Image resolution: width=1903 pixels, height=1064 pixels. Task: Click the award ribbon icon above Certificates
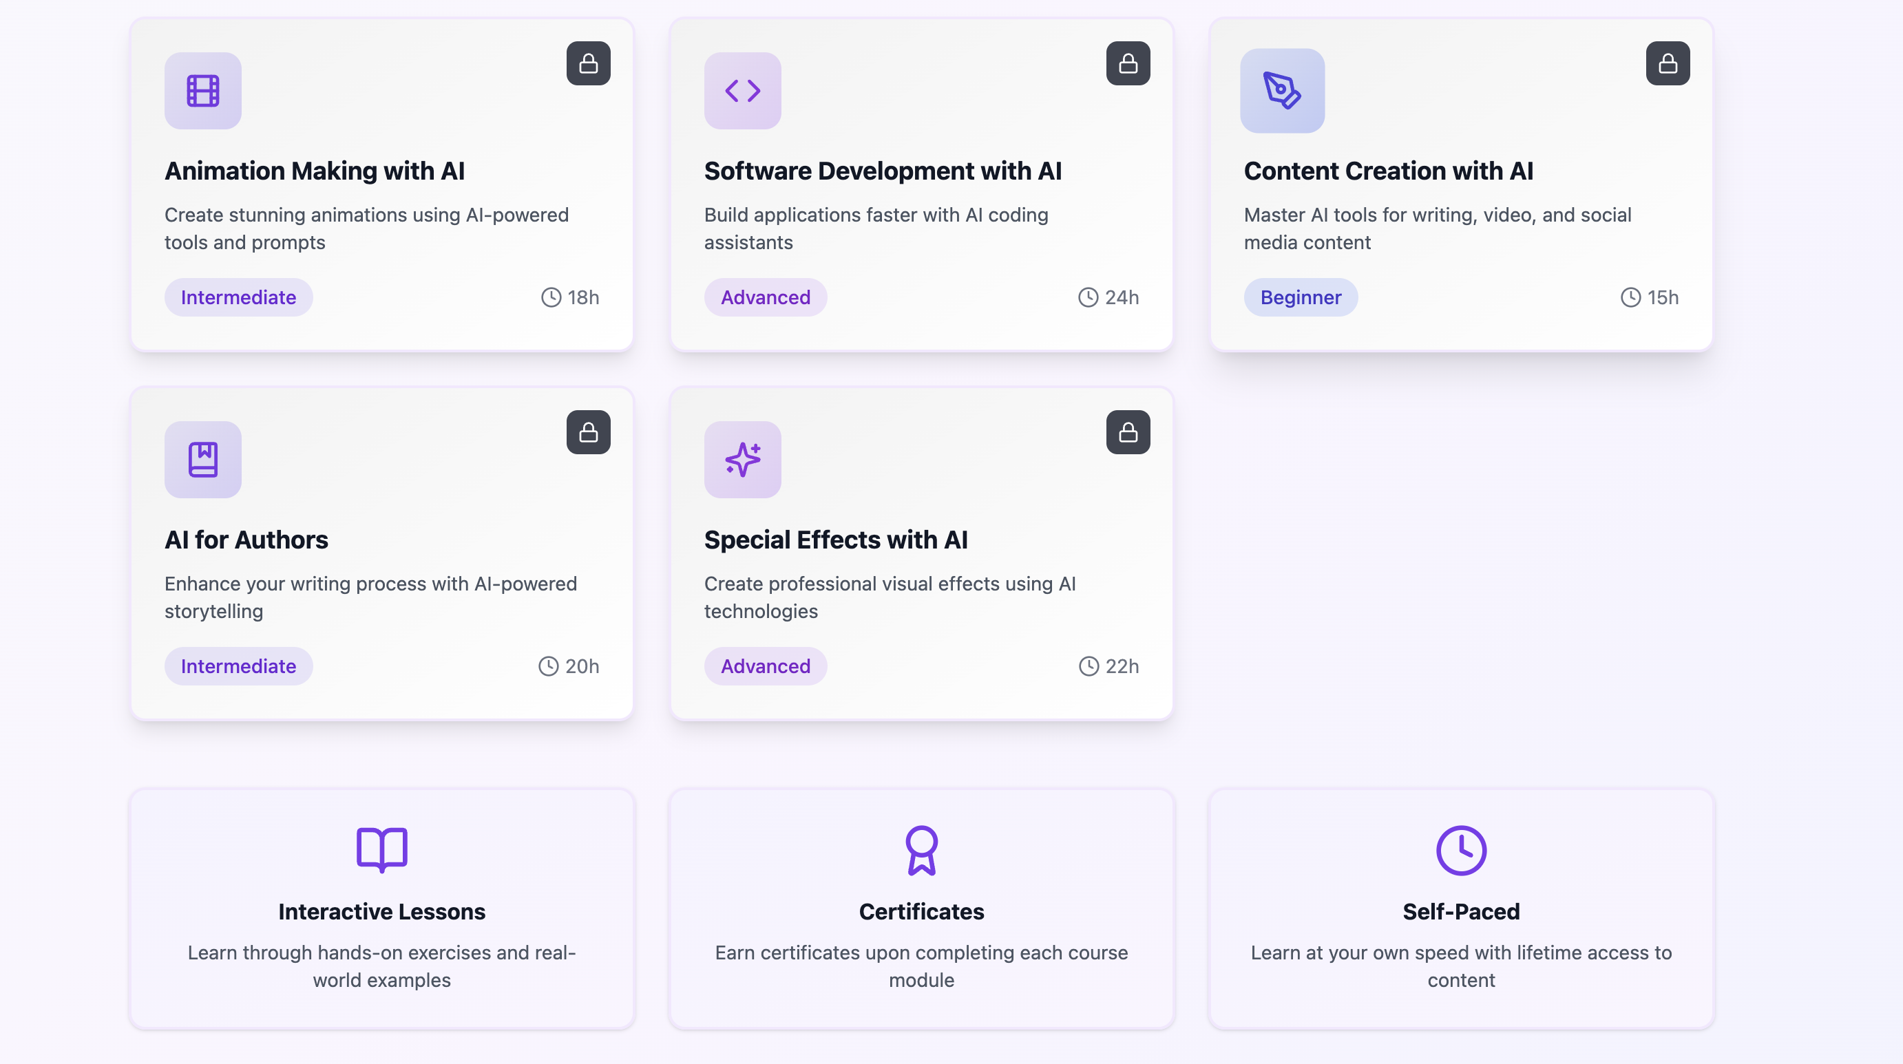921,850
